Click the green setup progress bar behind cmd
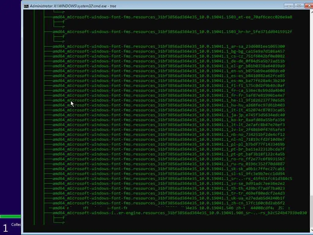The image size is (313, 235). [x=10, y=216]
